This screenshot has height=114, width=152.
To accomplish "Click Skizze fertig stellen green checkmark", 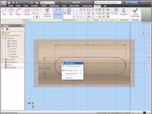I will pyautogui.click(x=135, y=13).
